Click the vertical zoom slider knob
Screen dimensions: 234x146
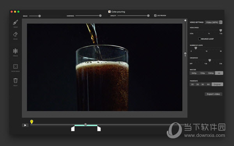[185, 53]
